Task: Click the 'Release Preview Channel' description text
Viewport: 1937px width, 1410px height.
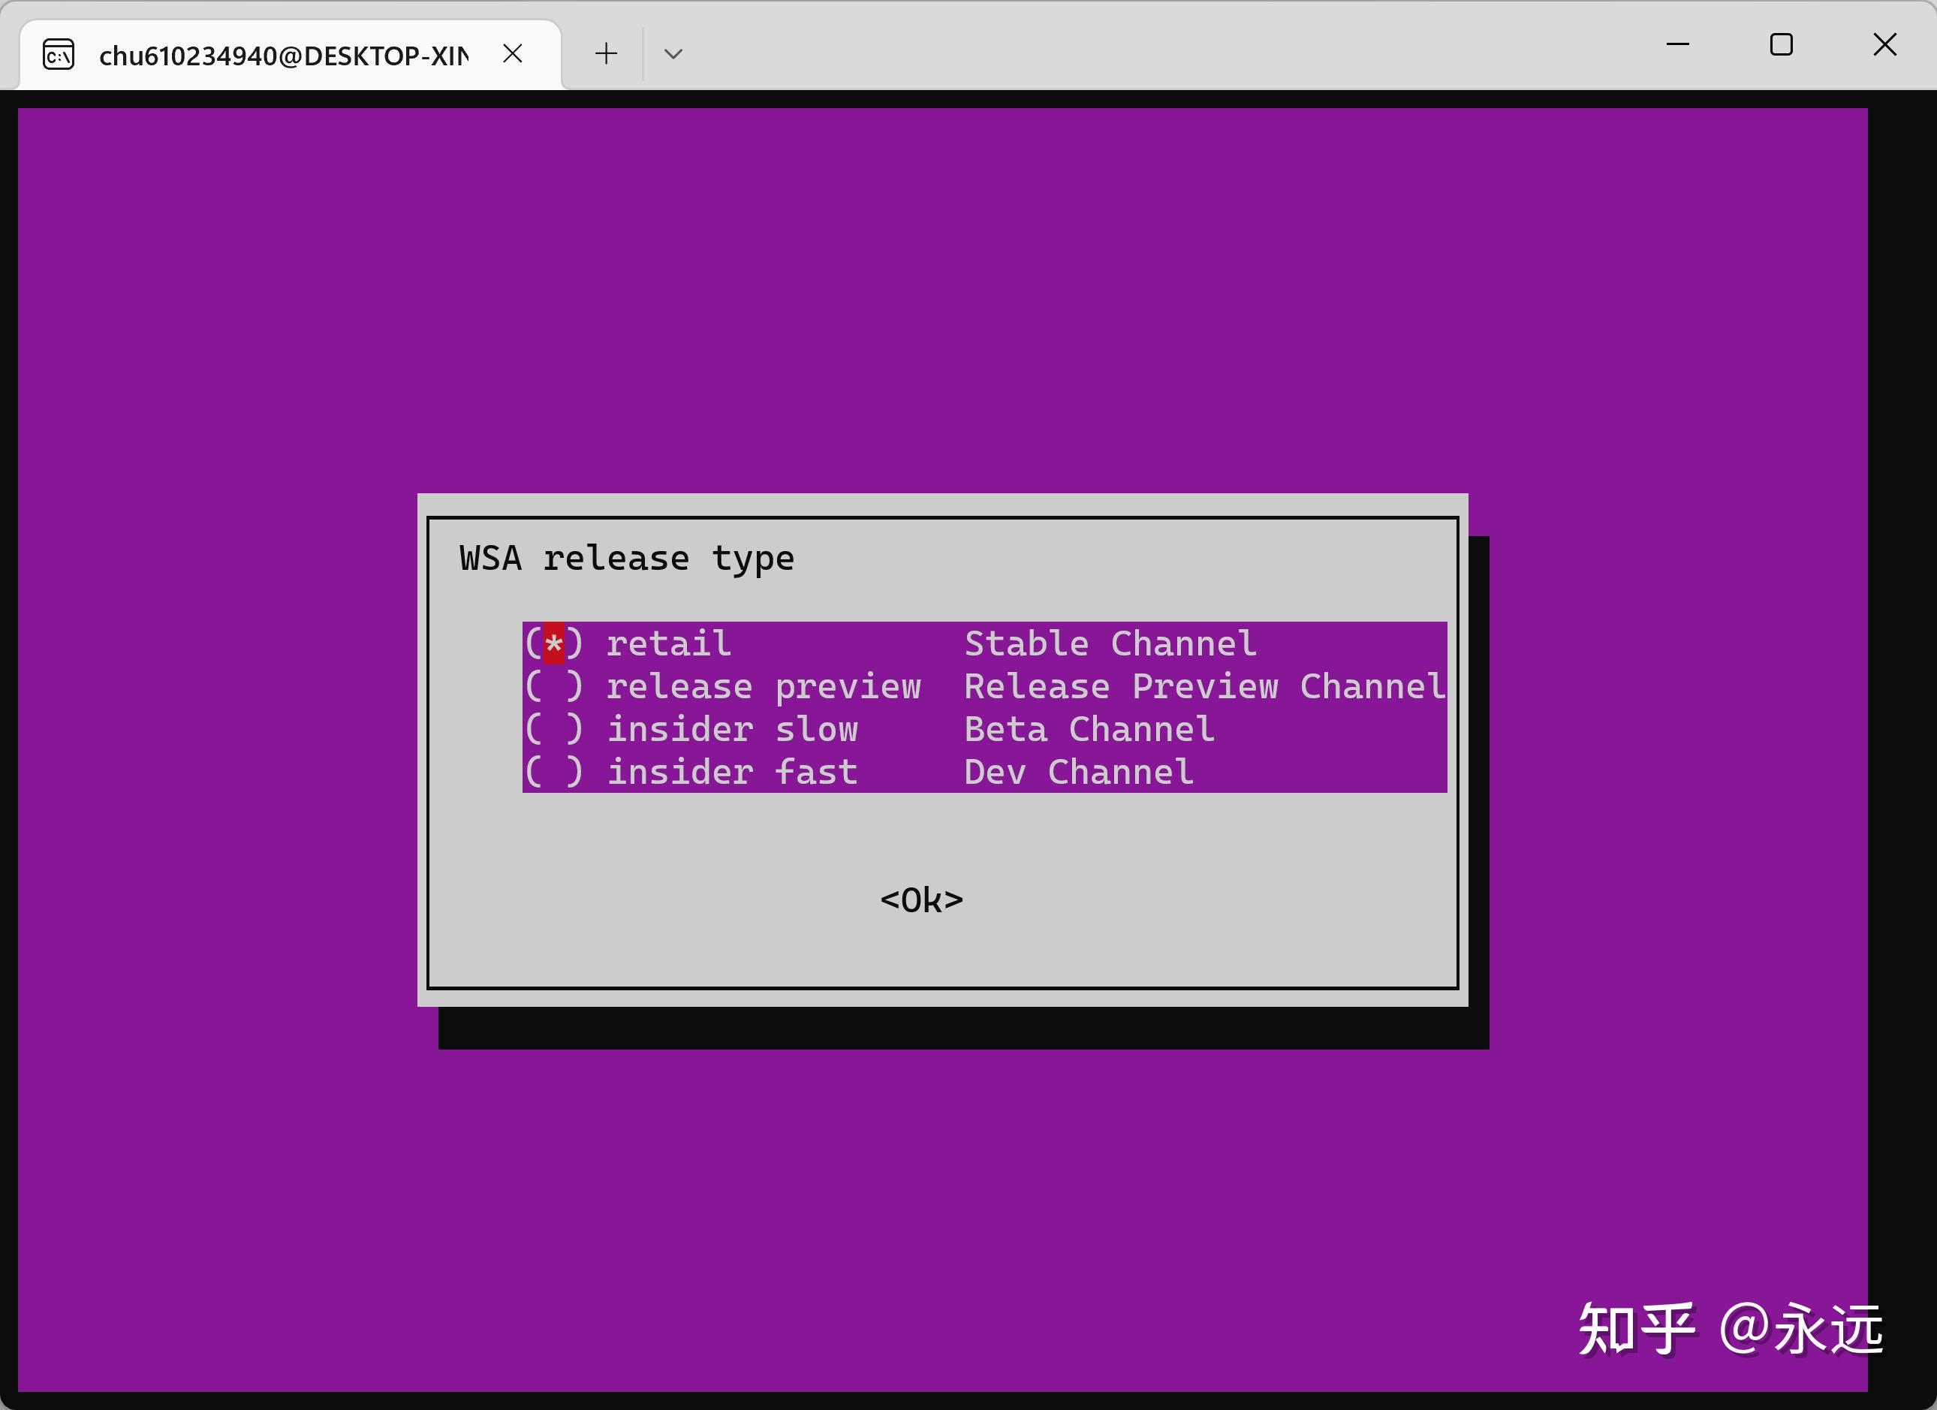Action: click(x=1205, y=687)
